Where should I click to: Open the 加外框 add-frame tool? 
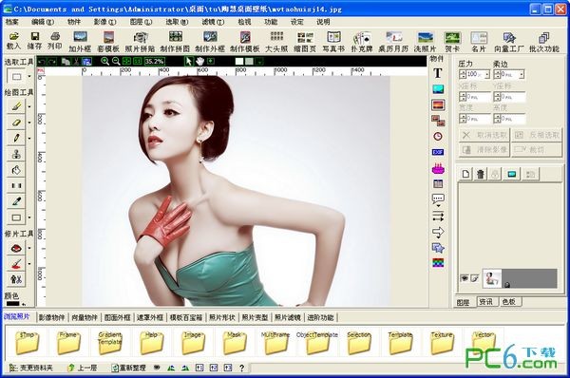point(80,42)
